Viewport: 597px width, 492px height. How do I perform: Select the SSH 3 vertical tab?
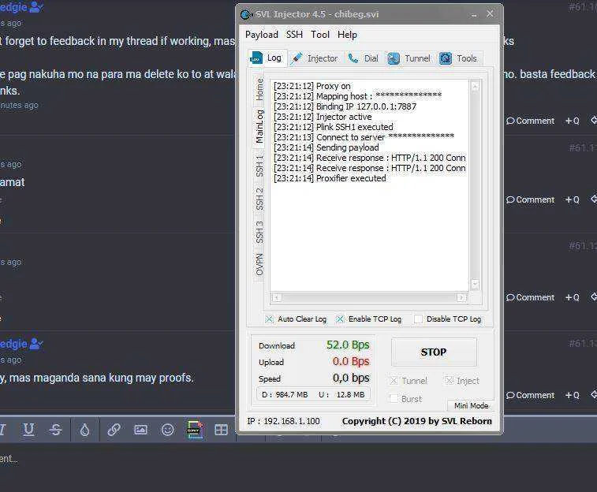click(x=259, y=232)
